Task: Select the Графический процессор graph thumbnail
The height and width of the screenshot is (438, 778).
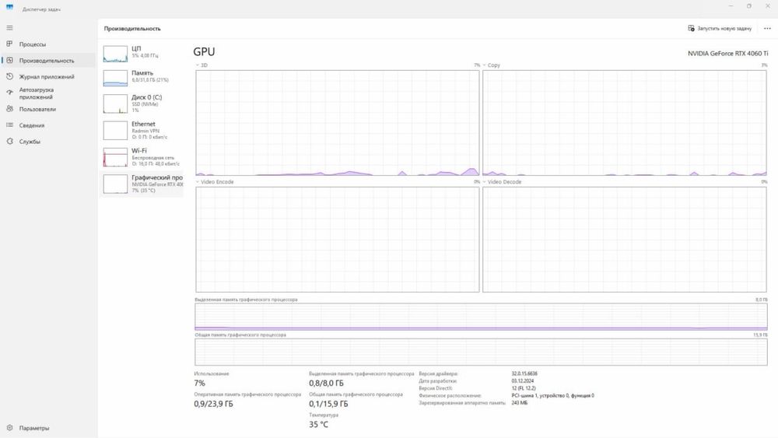Action: point(115,184)
